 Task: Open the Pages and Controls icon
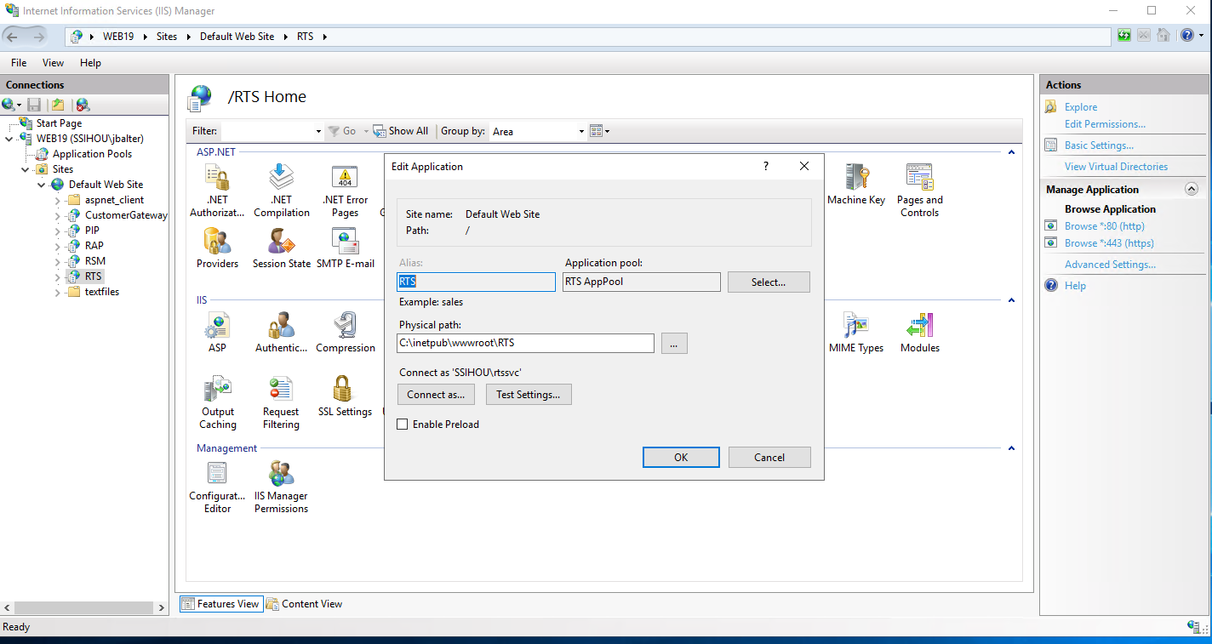[919, 177]
